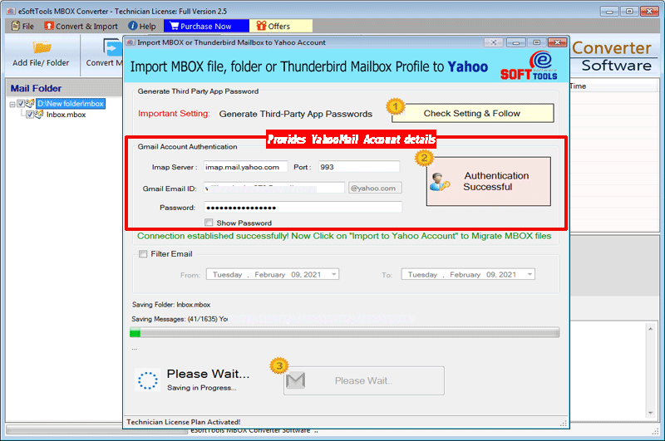Click the Connection established successfully message
The height and width of the screenshot is (441, 665).
point(344,236)
